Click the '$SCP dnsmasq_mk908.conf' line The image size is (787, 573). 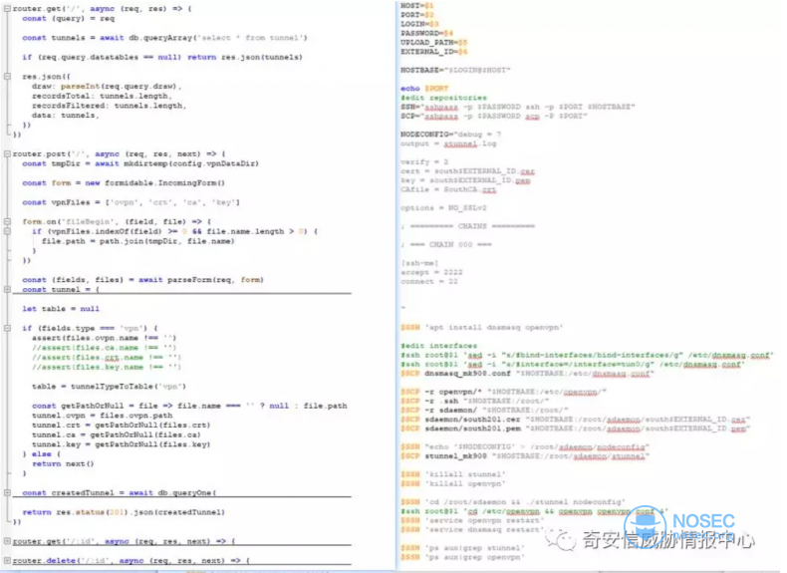pos(527,374)
